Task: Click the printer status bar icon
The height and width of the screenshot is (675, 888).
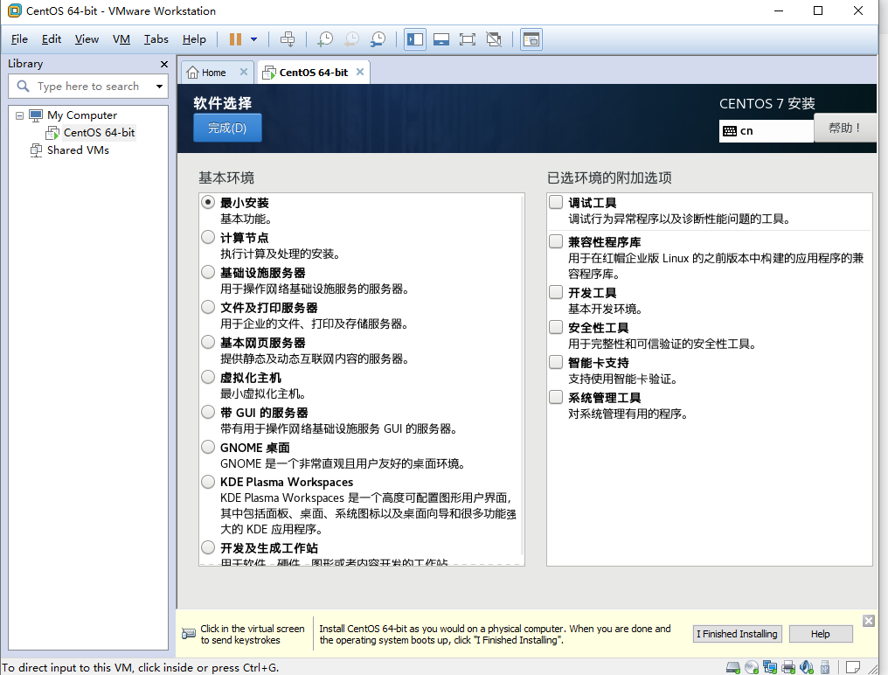Action: (788, 667)
